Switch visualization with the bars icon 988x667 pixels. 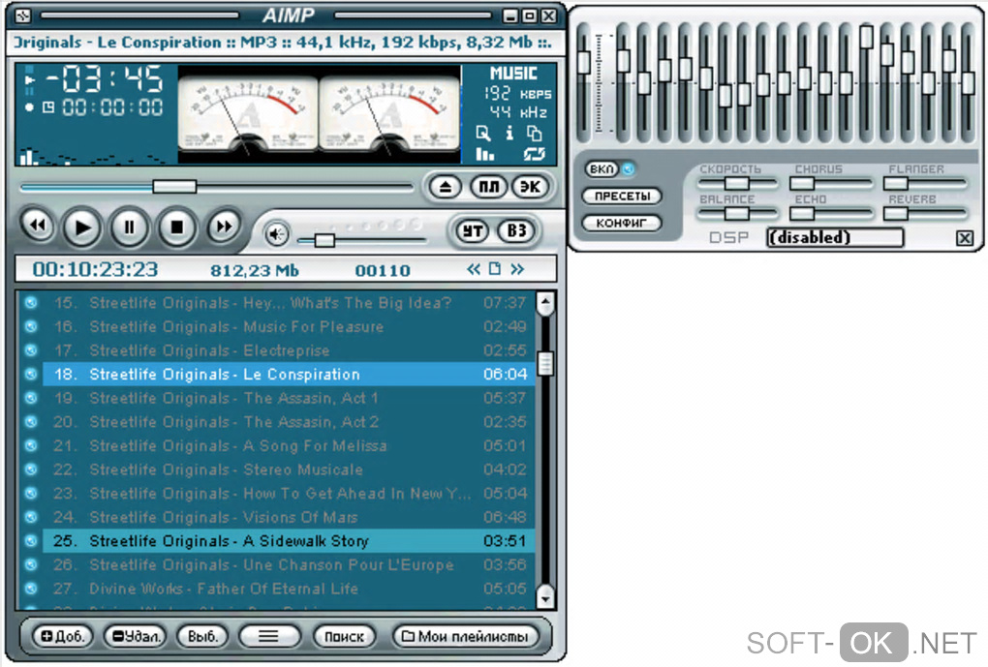(x=484, y=154)
